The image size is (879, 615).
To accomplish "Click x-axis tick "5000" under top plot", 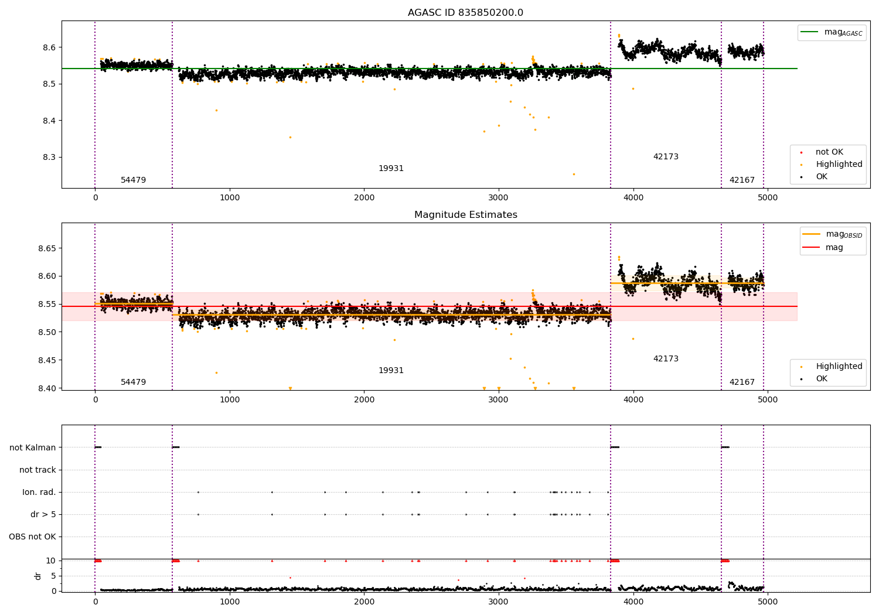I will pyautogui.click(x=768, y=198).
